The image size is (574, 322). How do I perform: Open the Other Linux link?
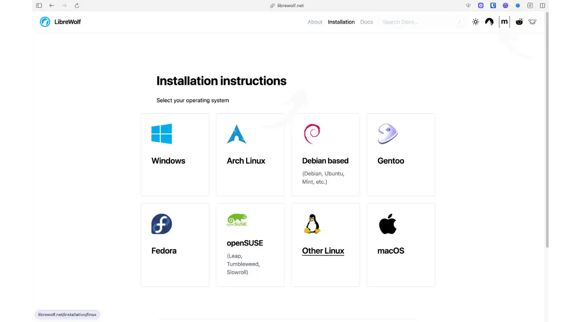pyautogui.click(x=323, y=251)
